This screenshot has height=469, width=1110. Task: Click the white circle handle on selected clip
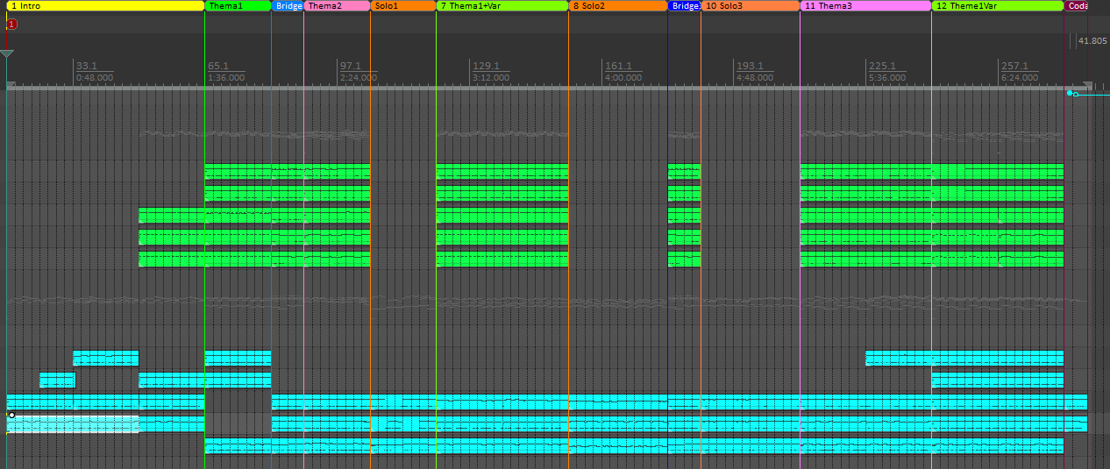click(x=11, y=416)
